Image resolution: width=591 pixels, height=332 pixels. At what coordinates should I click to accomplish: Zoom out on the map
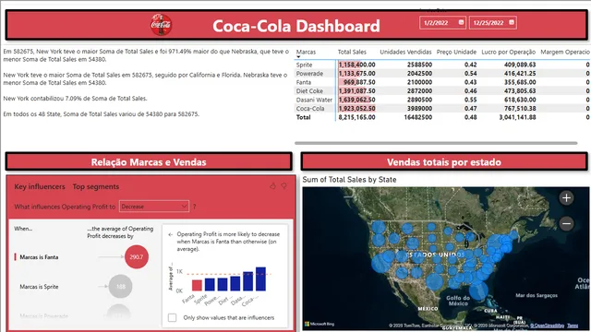[566, 223]
